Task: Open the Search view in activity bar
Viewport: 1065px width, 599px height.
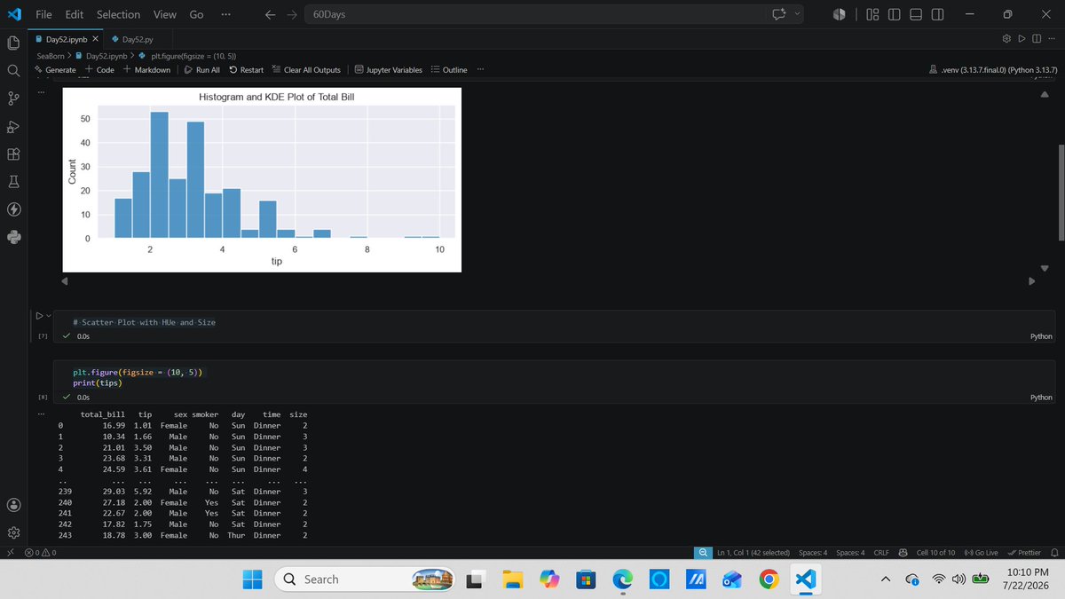Action: pos(13,70)
